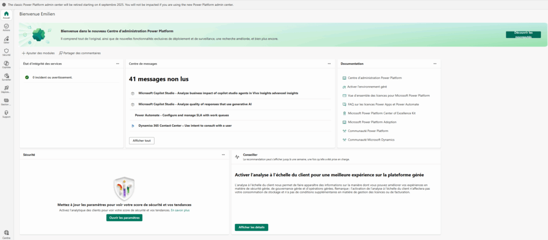Click Ajouter des modules
Viewport: 548px width, 240px height.
click(x=38, y=53)
